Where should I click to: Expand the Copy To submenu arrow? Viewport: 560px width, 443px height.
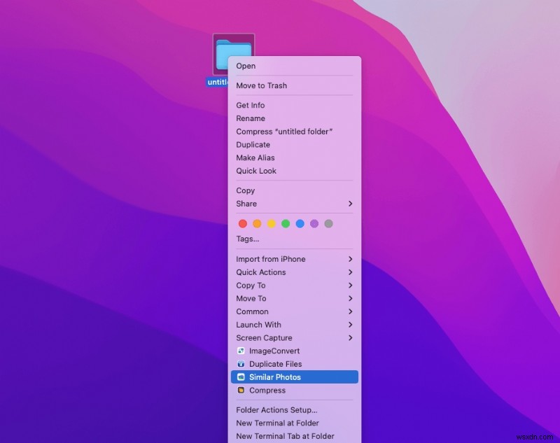351,286
